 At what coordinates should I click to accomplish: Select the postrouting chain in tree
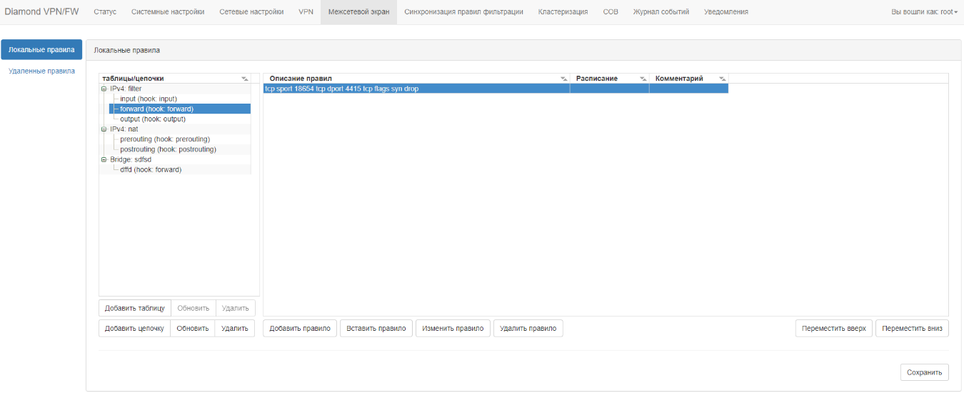(x=168, y=149)
